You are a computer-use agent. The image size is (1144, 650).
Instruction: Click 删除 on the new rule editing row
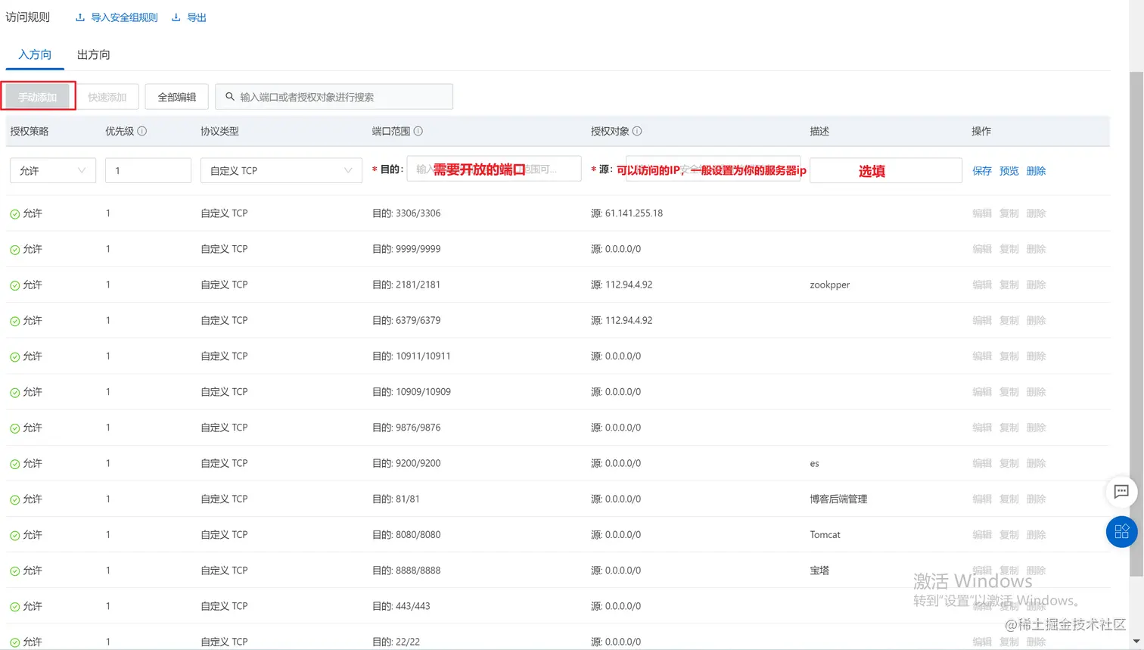click(x=1037, y=171)
